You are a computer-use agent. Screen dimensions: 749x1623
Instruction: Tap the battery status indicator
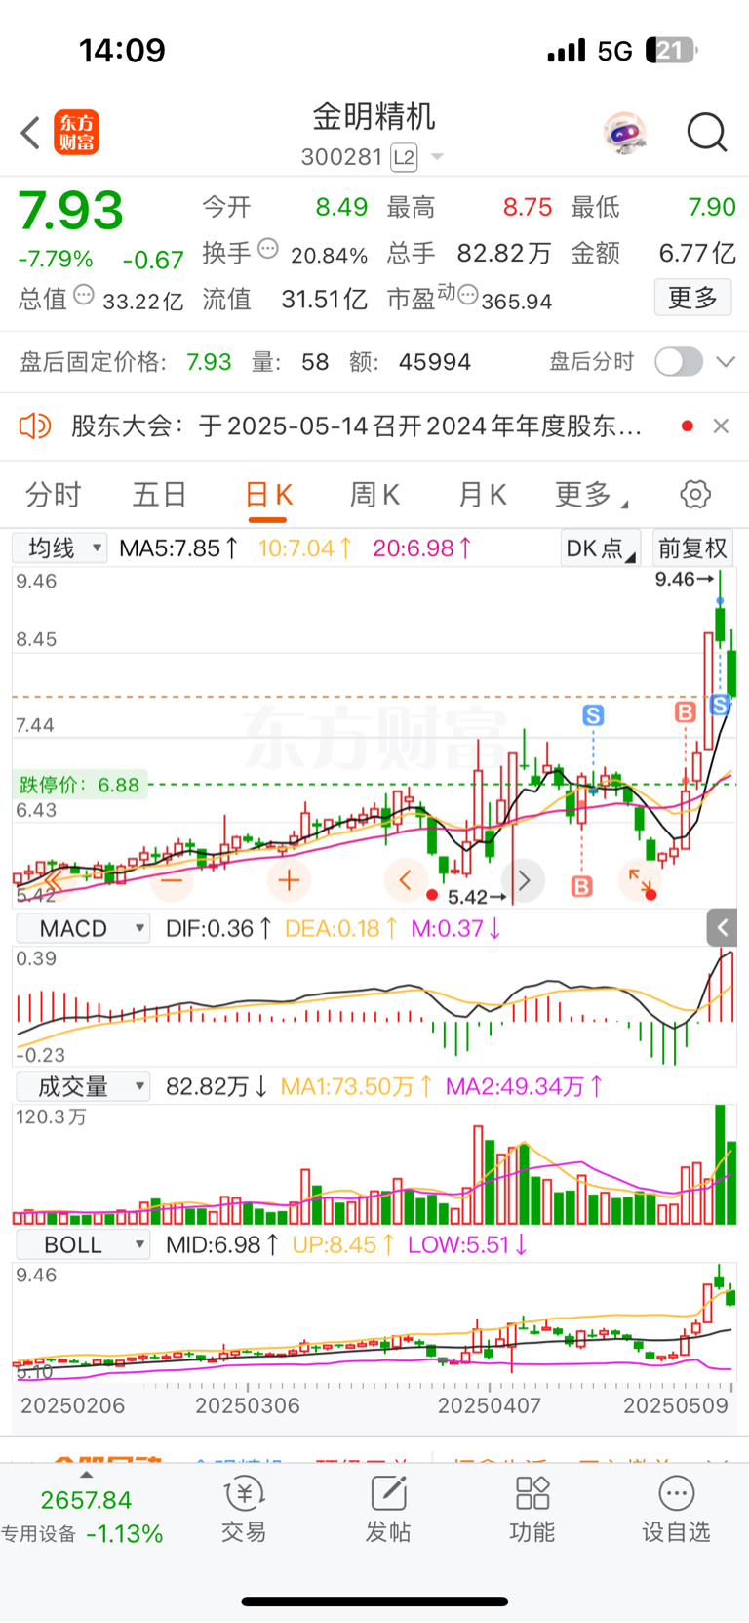(x=671, y=51)
